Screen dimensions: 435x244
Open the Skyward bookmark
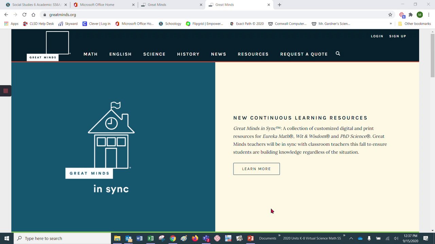click(x=68, y=24)
